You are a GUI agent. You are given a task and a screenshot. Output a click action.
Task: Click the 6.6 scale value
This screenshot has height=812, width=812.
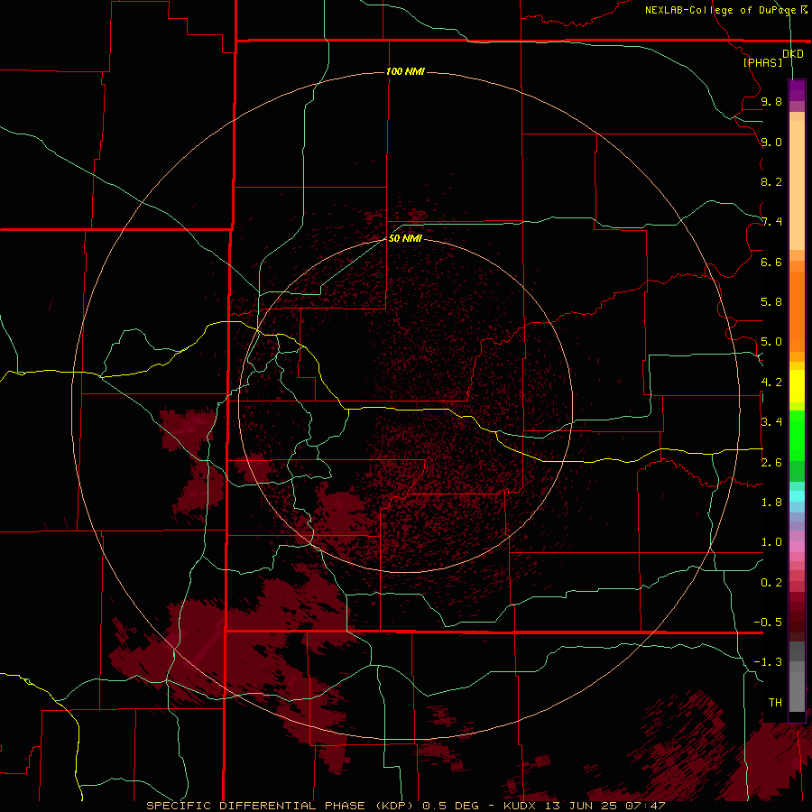coord(771,262)
